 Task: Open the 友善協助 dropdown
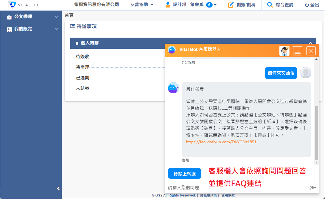point(142,5)
